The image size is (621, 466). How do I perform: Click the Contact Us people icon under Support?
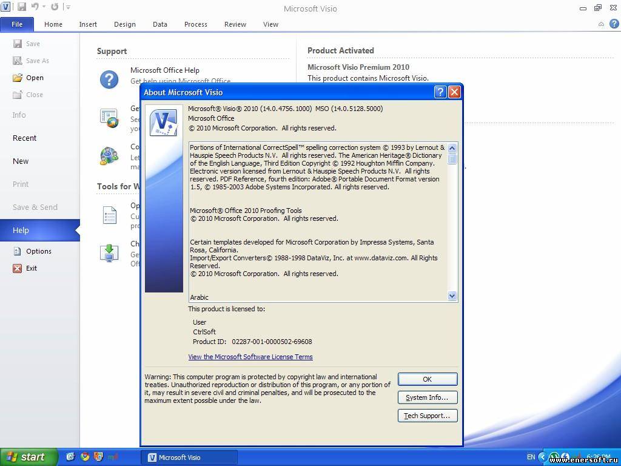coord(109,156)
